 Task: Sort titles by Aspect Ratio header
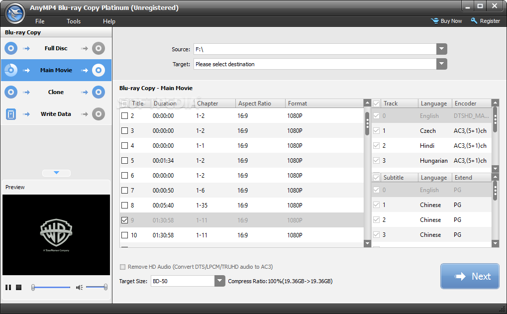point(261,104)
